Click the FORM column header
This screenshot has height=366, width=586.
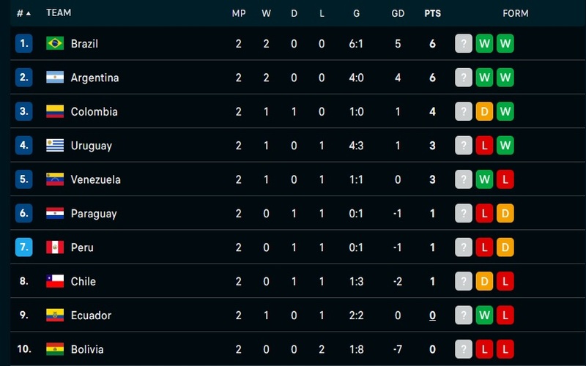[x=516, y=13]
